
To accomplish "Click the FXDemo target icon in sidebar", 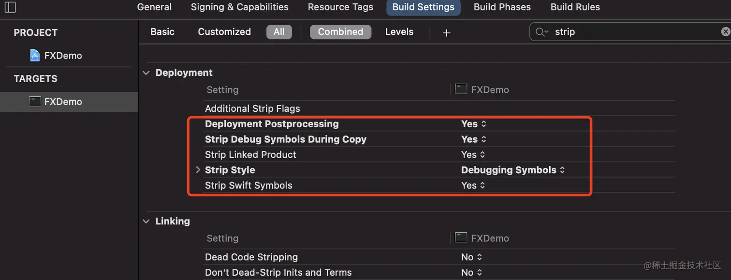I will [x=35, y=102].
